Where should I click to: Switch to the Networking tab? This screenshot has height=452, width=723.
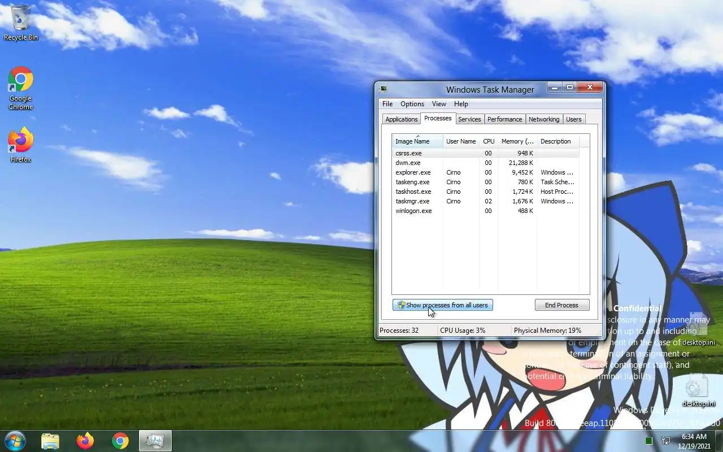click(x=544, y=119)
